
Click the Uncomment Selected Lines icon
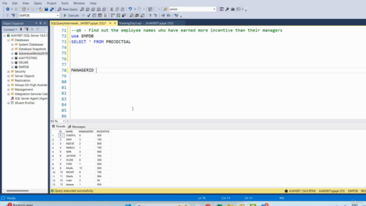pyautogui.click(x=156, y=15)
